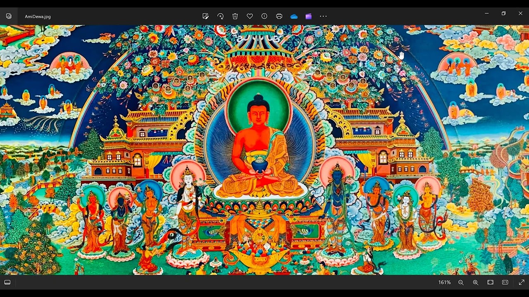Open the See more three-dots menu
529x297 pixels.
tap(323, 16)
